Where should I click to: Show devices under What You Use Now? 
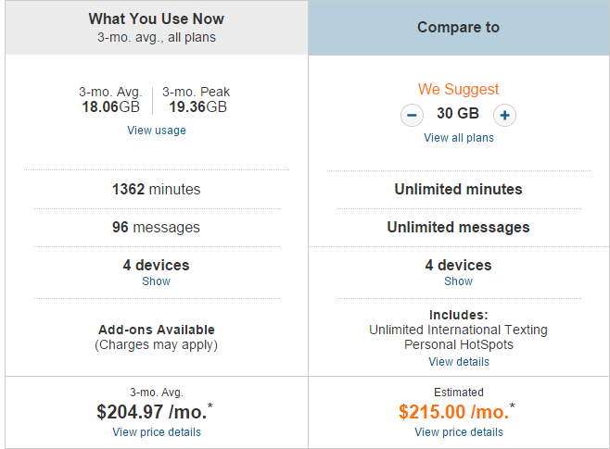pyautogui.click(x=156, y=281)
